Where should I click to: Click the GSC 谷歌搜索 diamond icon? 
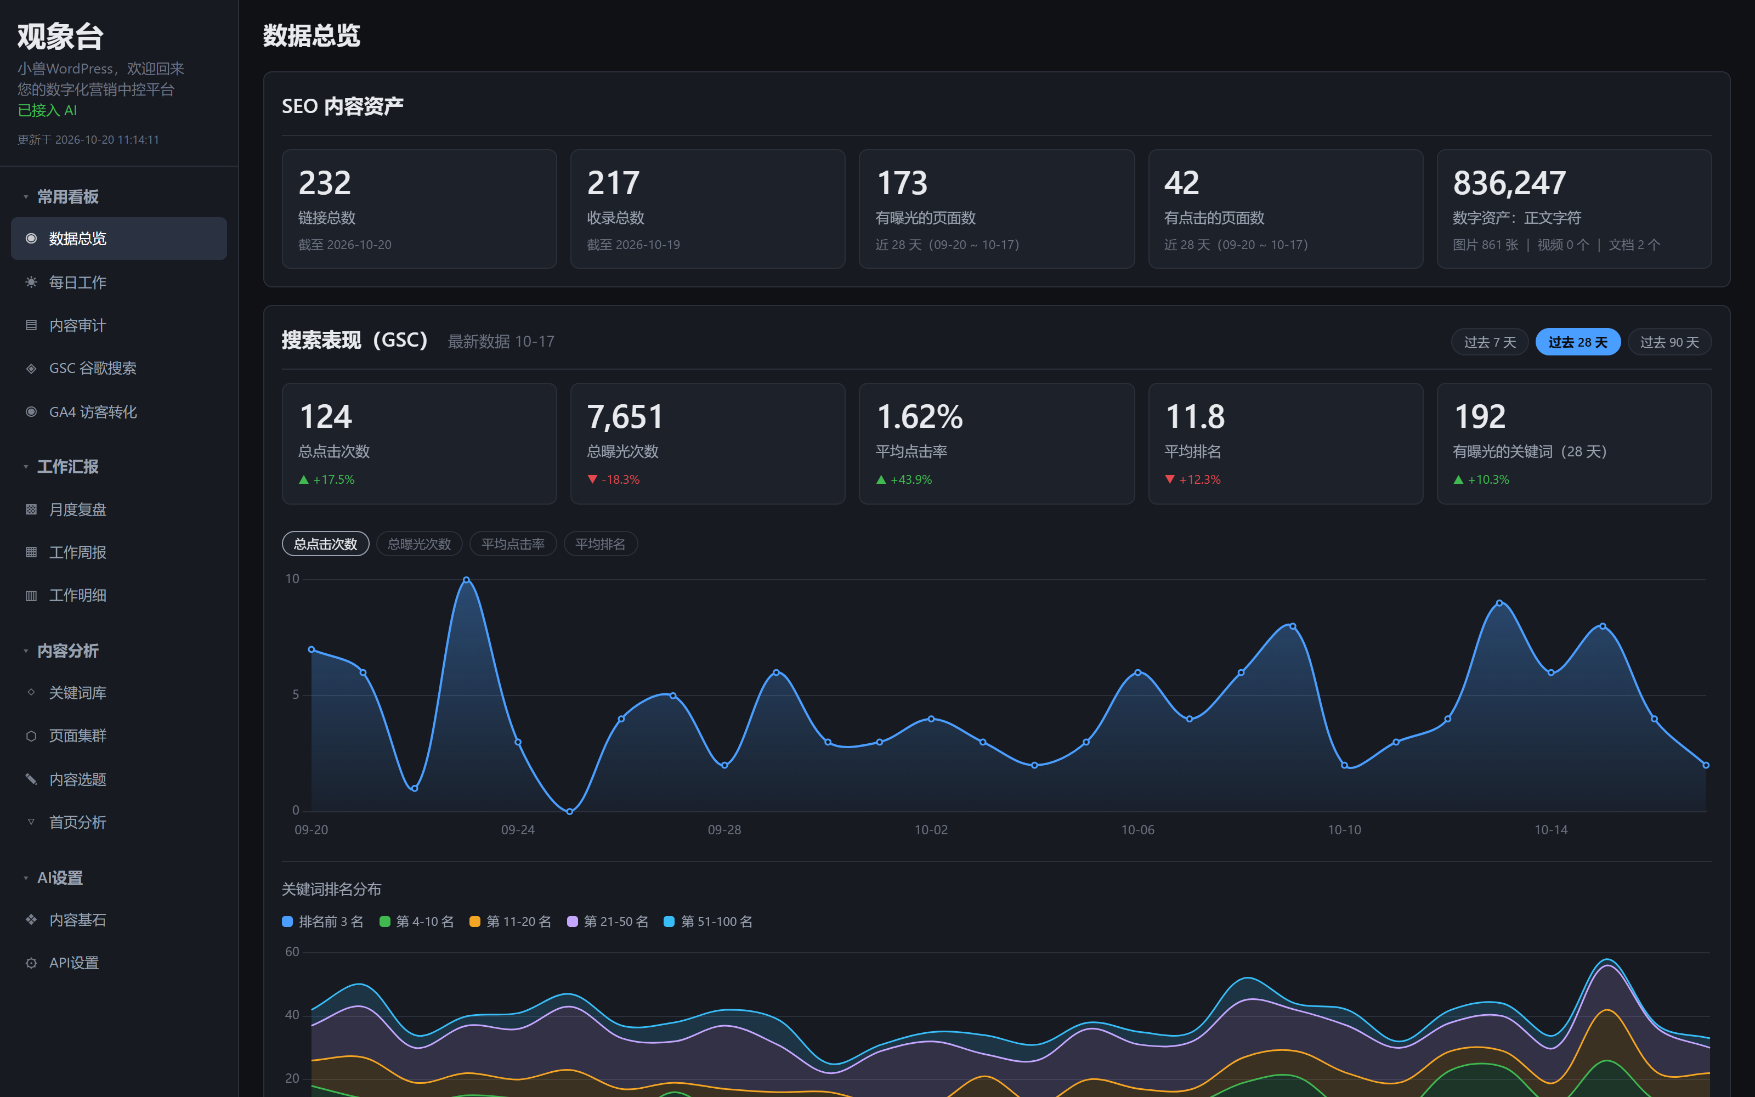point(31,369)
